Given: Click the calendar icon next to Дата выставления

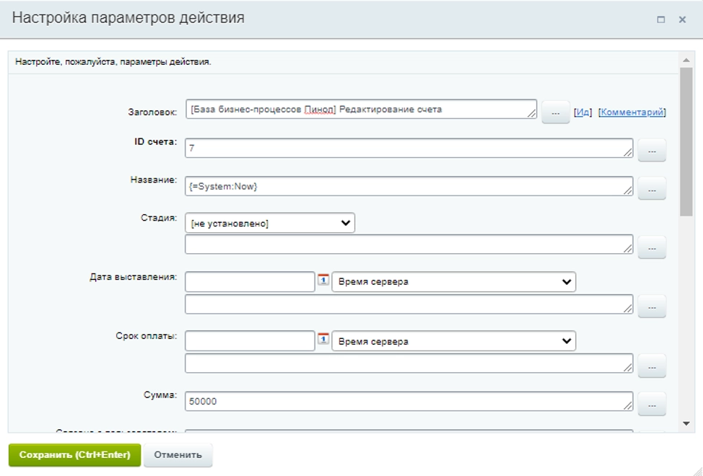Looking at the screenshot, I should pos(323,281).
